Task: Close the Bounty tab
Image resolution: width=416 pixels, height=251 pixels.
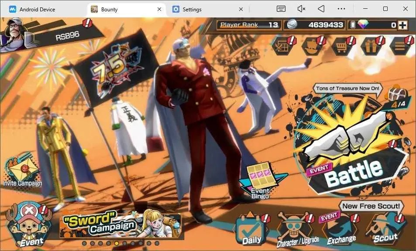Action: 159,9
